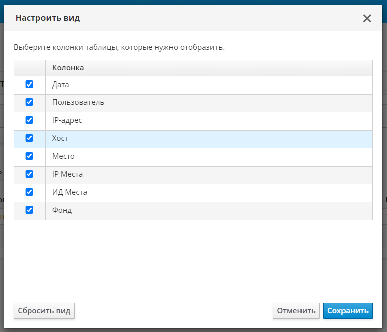Close the Настроить вид dialog
Screen dimensions: 387x332
coord(367,19)
